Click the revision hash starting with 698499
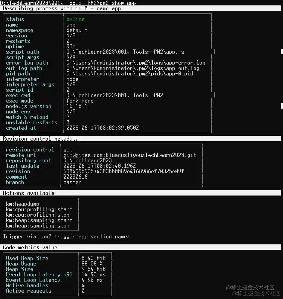This screenshot has width=283, height=299. (x=124, y=171)
